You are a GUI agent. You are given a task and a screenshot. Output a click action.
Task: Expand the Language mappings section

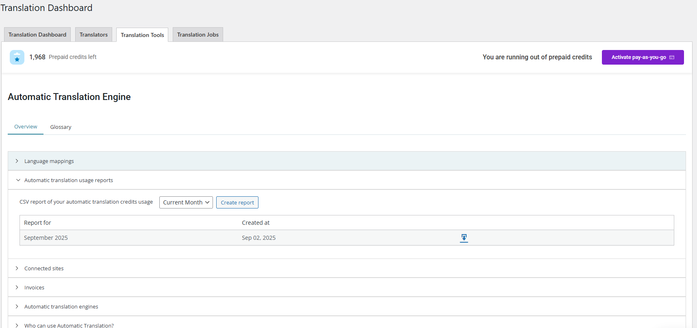click(x=49, y=161)
